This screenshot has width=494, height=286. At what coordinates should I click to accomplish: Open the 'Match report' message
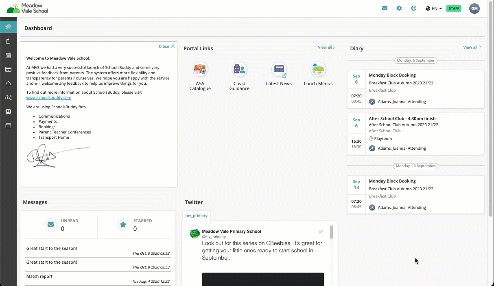tap(98, 279)
